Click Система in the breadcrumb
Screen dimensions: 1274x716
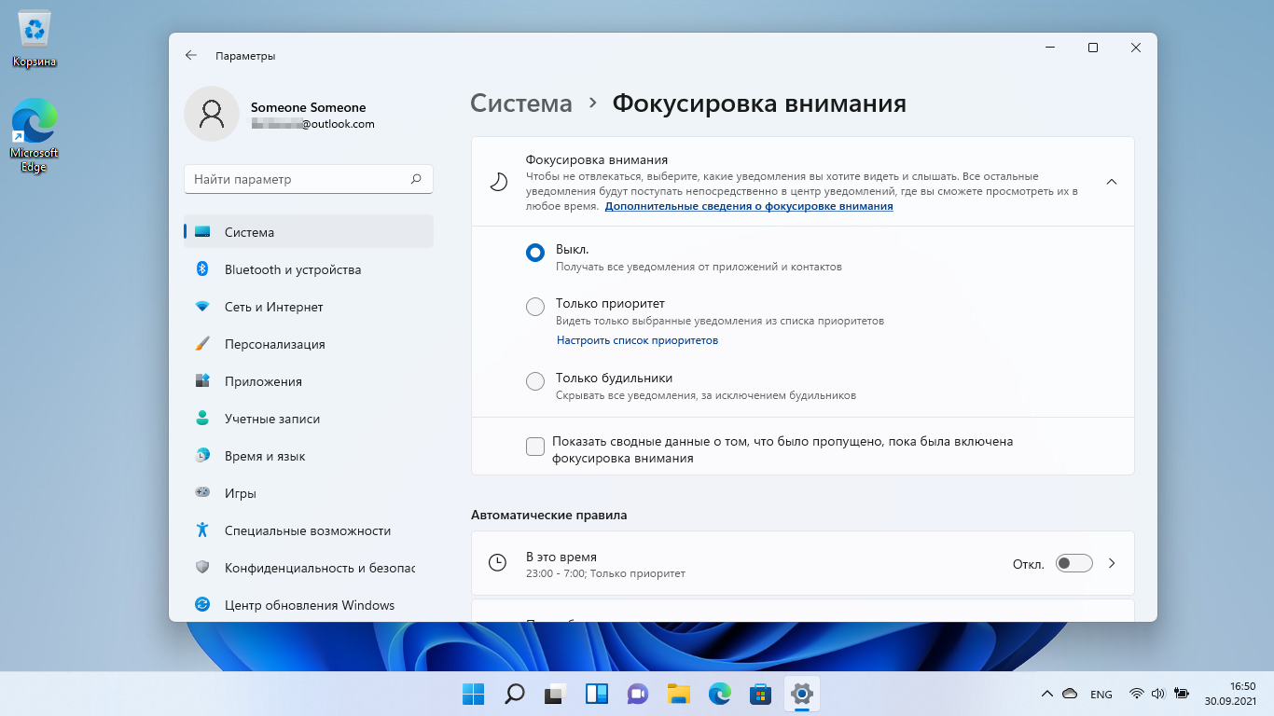pos(521,103)
